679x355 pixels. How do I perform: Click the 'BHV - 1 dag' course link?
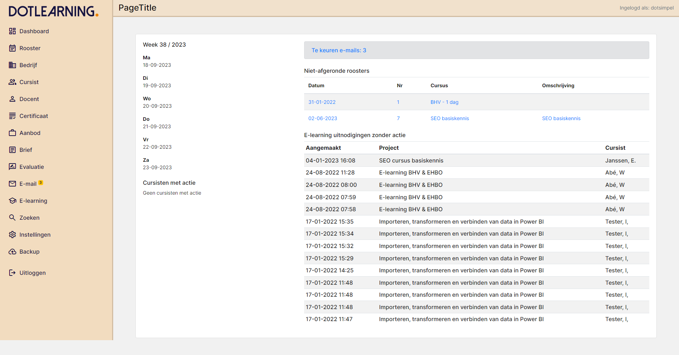point(444,102)
